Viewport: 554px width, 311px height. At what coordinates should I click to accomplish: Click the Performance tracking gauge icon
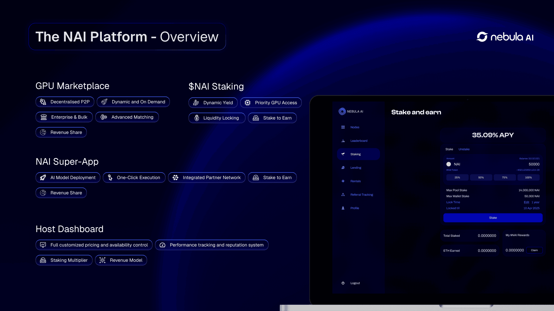click(x=162, y=245)
